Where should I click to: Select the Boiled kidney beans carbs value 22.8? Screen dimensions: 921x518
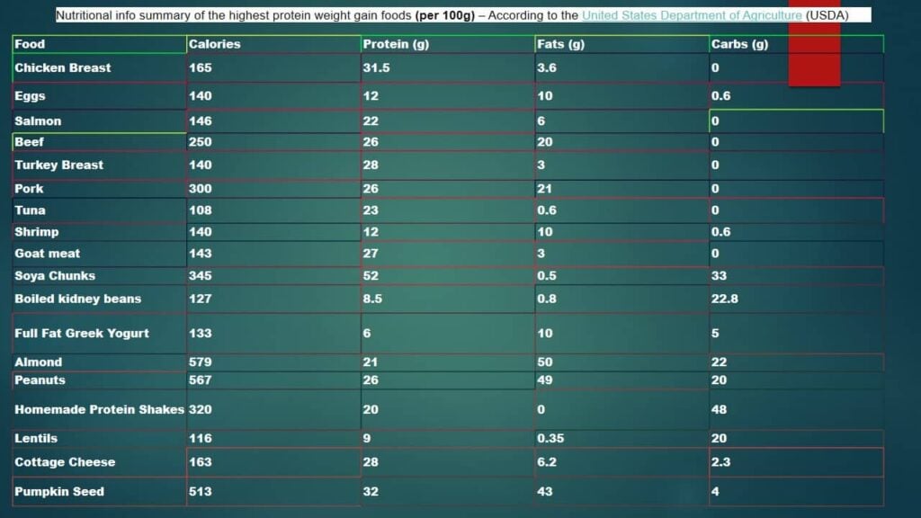point(726,299)
